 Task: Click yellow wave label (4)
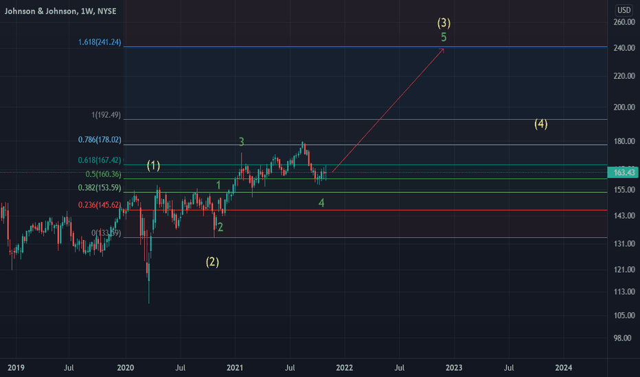541,124
